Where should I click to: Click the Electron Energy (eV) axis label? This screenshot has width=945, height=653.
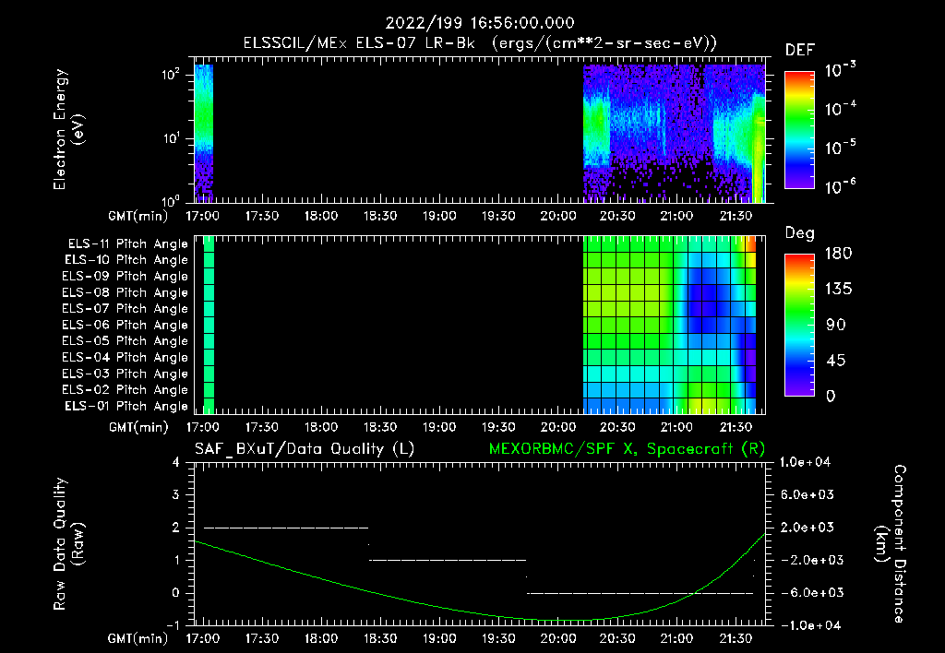(68, 129)
